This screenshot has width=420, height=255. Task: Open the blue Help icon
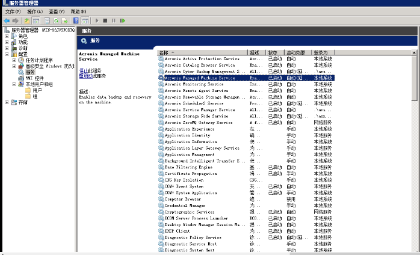[76, 20]
